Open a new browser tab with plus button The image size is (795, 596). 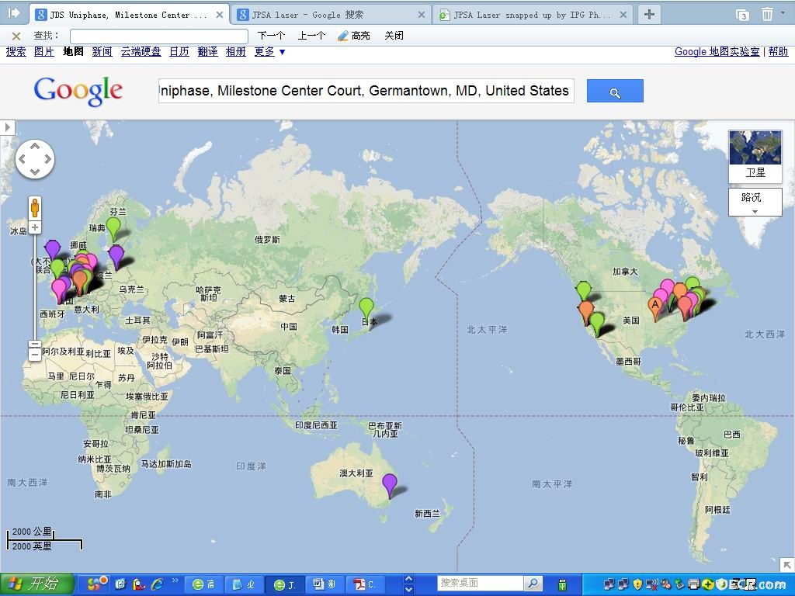pos(649,14)
